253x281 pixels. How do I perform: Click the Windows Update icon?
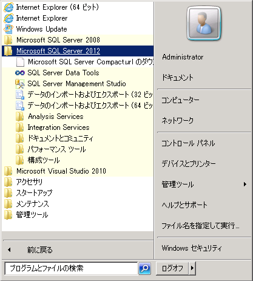click(x=8, y=29)
